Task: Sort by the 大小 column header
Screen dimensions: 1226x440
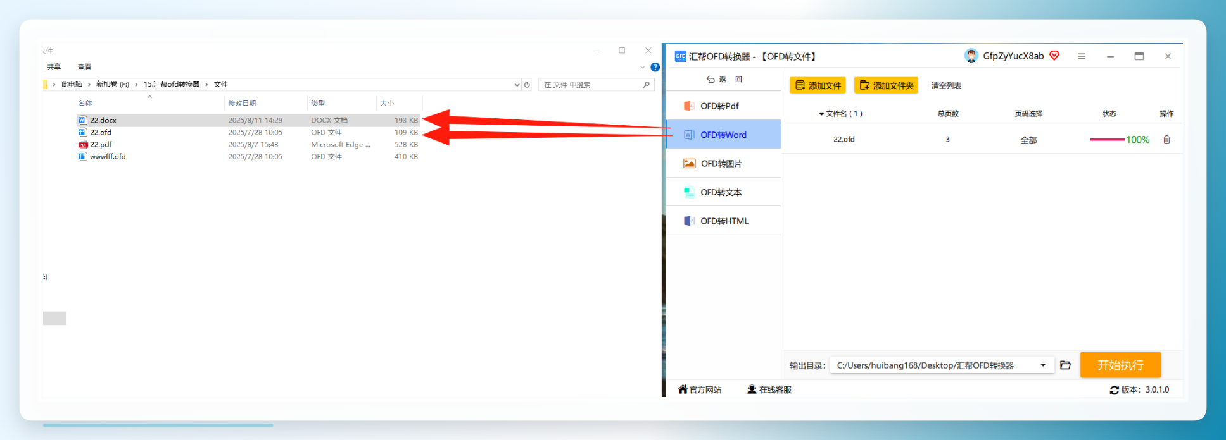Action: click(x=399, y=103)
